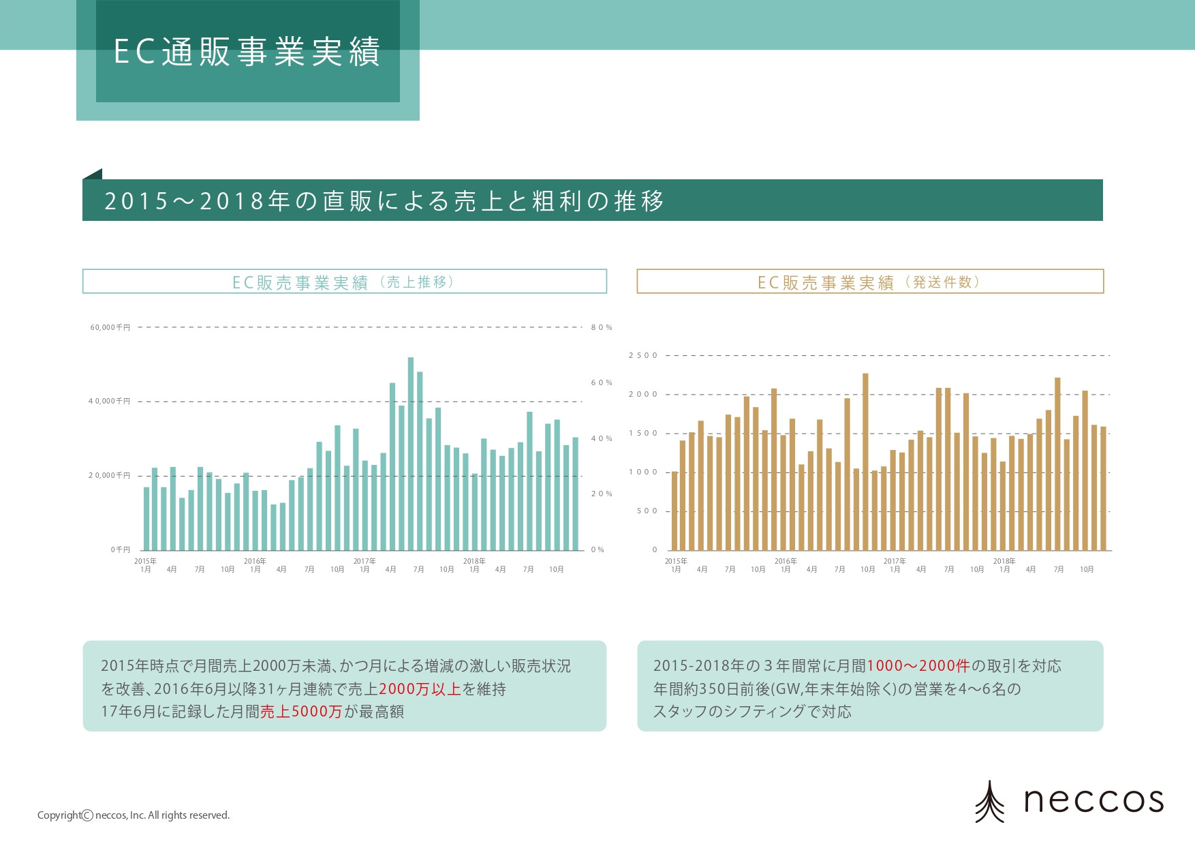Click the red 売上5000万 text

[x=301, y=712]
